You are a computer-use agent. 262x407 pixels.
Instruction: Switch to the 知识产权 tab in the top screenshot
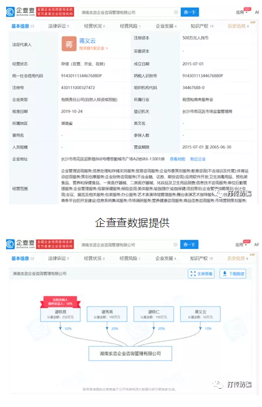tap(202, 26)
